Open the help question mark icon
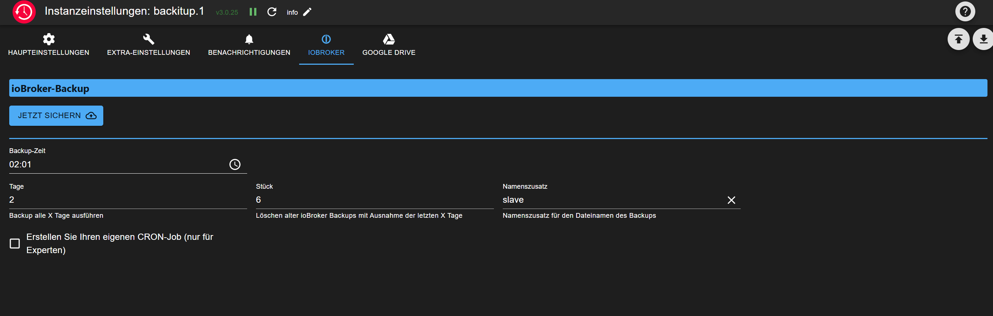Viewport: 993px width, 316px height. point(965,11)
